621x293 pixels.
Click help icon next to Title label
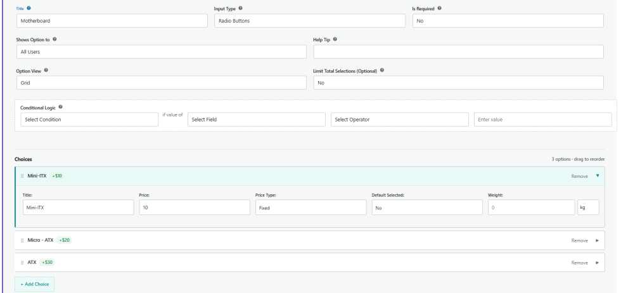(x=29, y=8)
